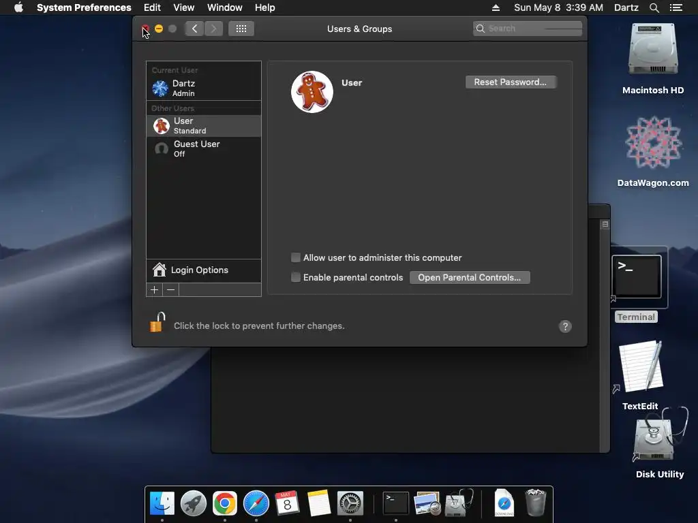Remove the selected user with minus button
The image size is (698, 523).
[171, 290]
